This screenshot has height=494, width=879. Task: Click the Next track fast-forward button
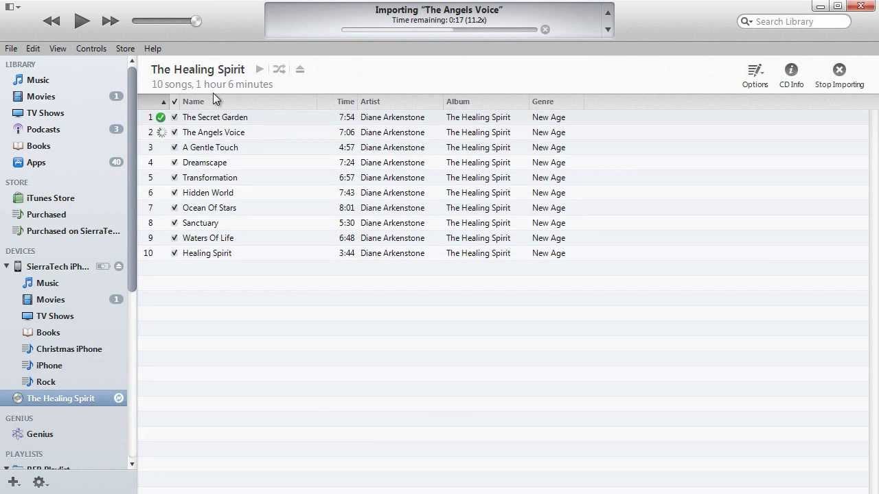111,21
